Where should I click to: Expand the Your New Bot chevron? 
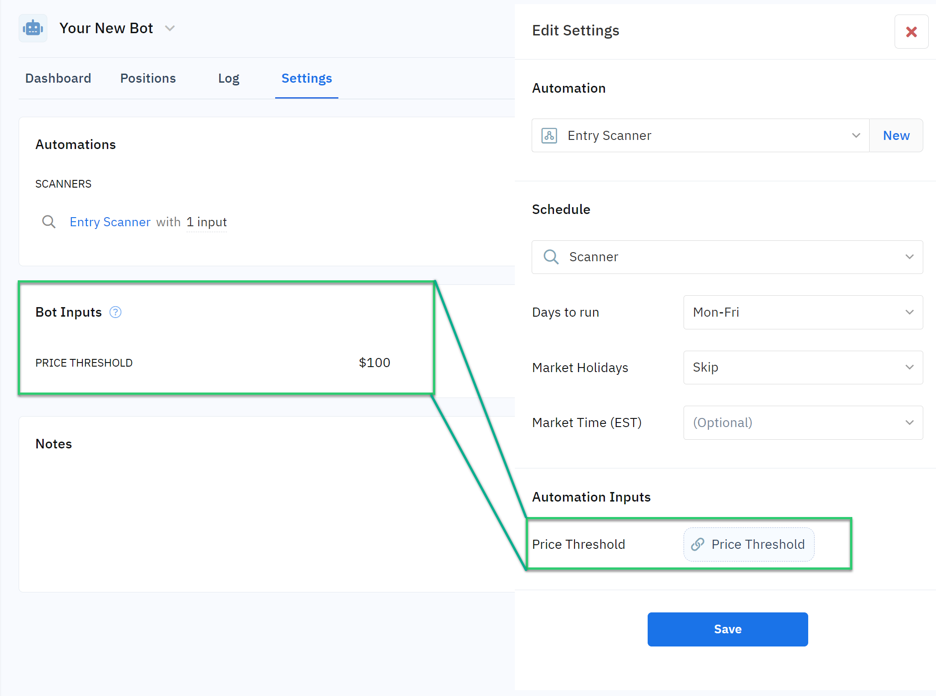tap(170, 28)
